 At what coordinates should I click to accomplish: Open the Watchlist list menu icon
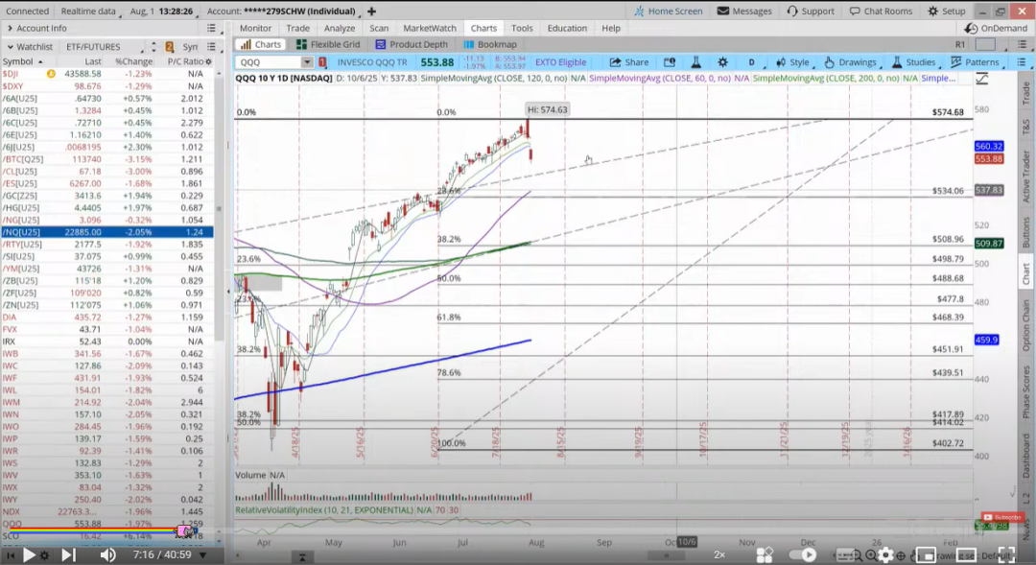211,47
